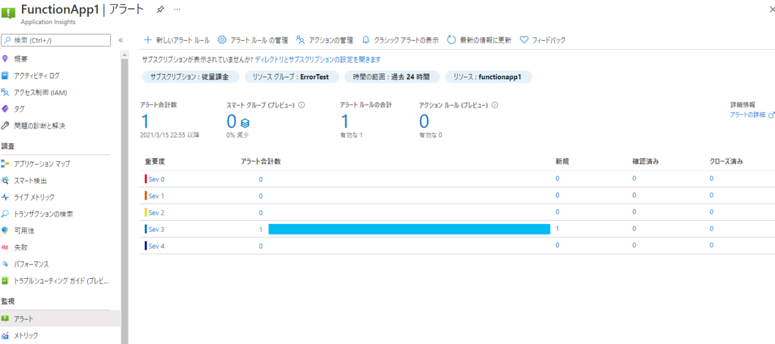Click the info icon beside アクション ルール (プレビュー)
Viewport: 775px width, 344px height.
click(495, 105)
